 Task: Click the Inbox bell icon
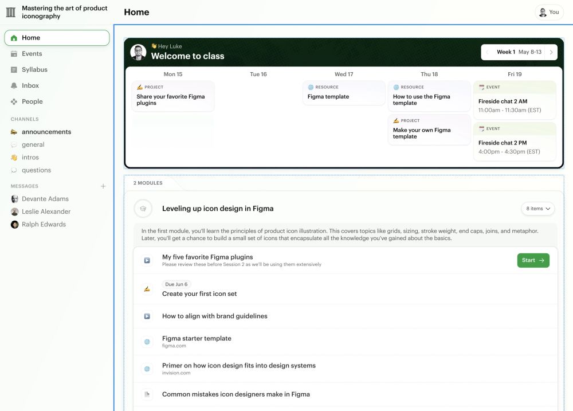(x=14, y=85)
